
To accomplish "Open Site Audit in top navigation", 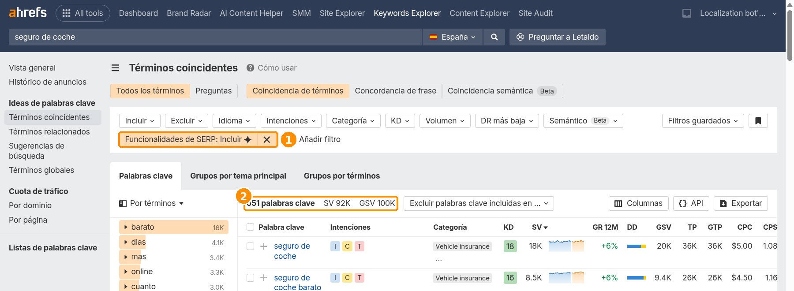I will pos(535,13).
